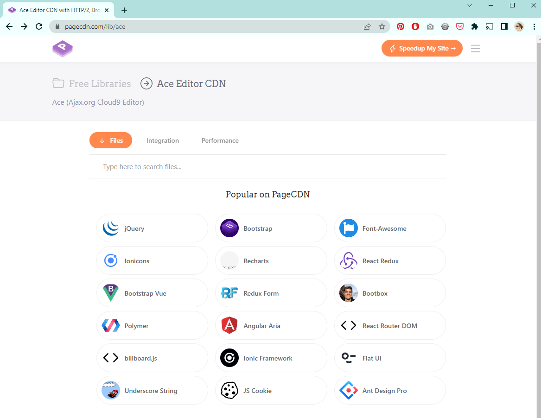Click the Free Libraries folder icon
Viewport: 541px width, 418px height.
[x=58, y=83]
